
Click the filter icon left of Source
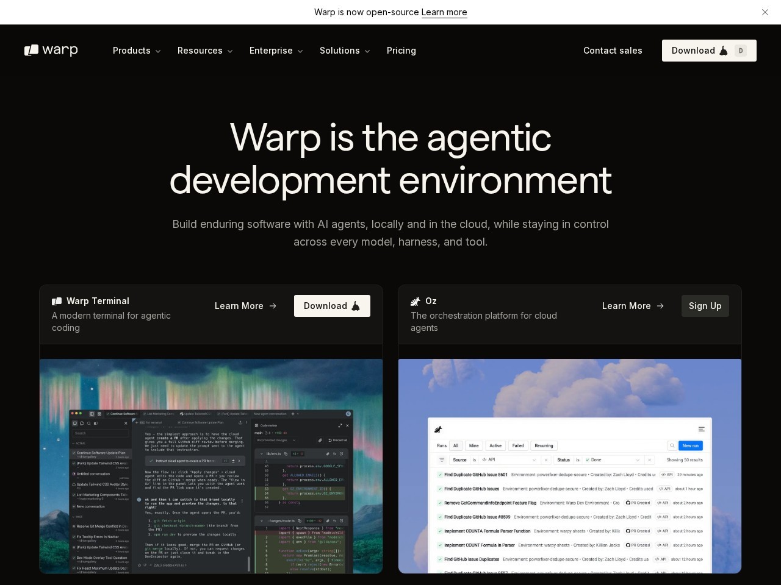[442, 460]
